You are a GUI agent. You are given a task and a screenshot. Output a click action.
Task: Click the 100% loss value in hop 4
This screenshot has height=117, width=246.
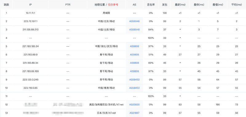tap(151, 38)
